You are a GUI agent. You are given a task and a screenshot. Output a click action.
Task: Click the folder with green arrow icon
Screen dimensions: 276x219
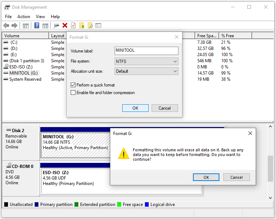(82, 25)
